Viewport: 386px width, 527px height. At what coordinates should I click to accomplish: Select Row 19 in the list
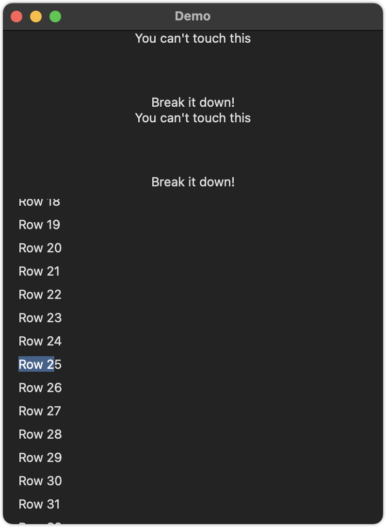[39, 225]
